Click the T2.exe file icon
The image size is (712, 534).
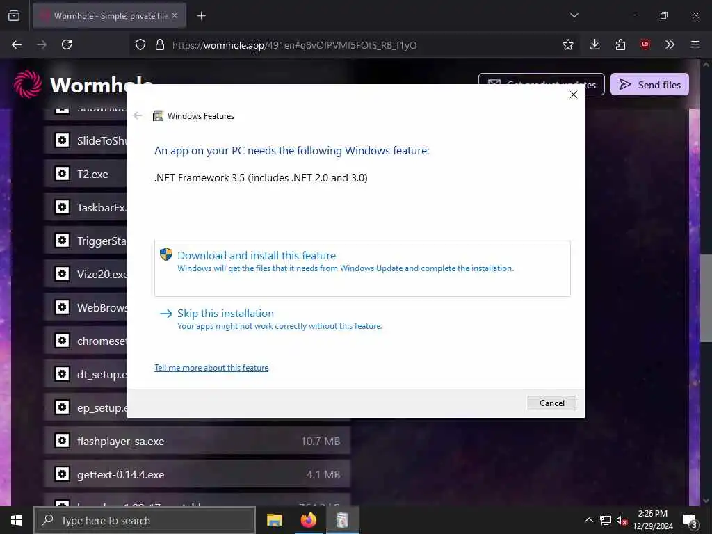coord(62,173)
